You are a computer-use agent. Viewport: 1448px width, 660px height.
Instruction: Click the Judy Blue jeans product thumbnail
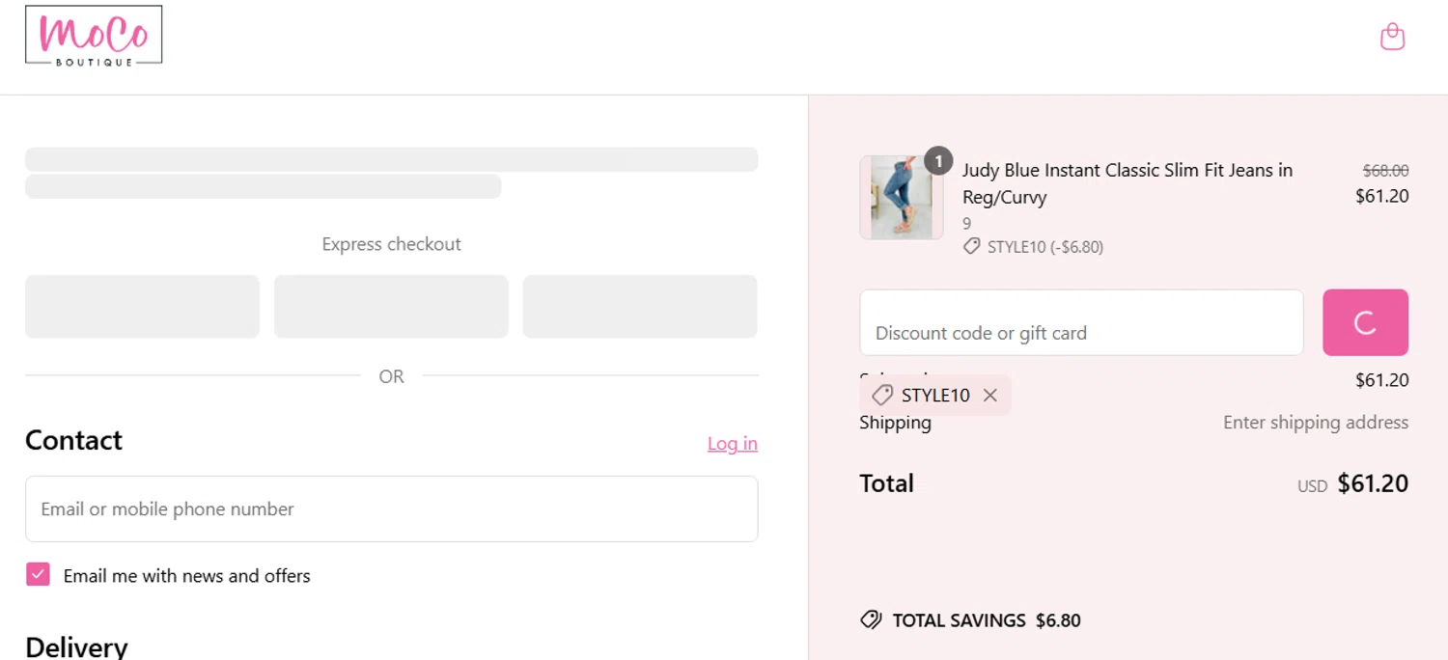point(901,199)
